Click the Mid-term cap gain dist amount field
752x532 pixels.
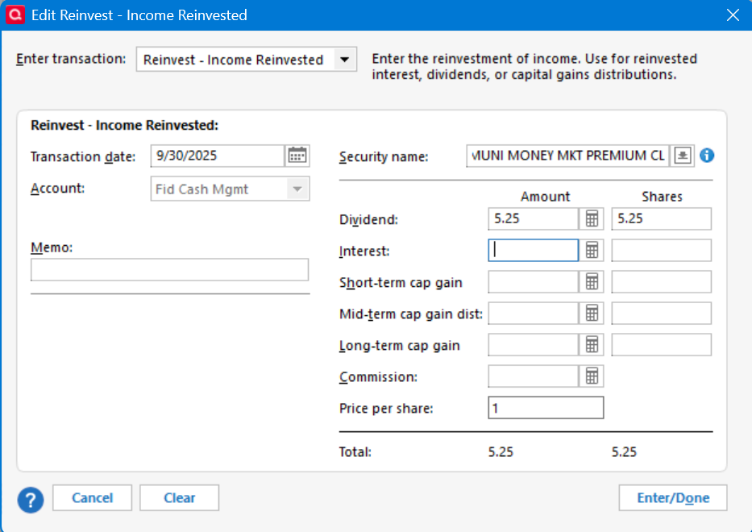coord(534,314)
